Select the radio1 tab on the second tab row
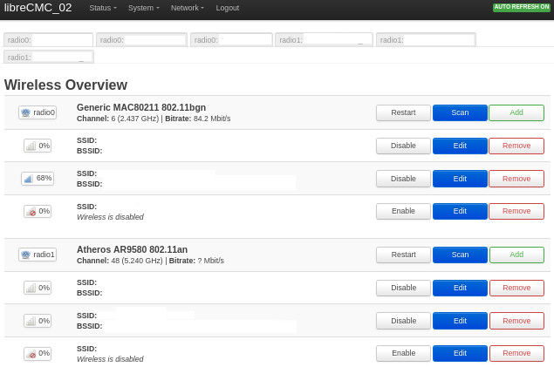The height and width of the screenshot is (367, 554). click(49, 58)
